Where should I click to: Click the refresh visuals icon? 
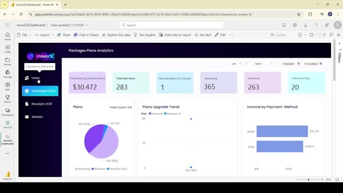(x=324, y=35)
